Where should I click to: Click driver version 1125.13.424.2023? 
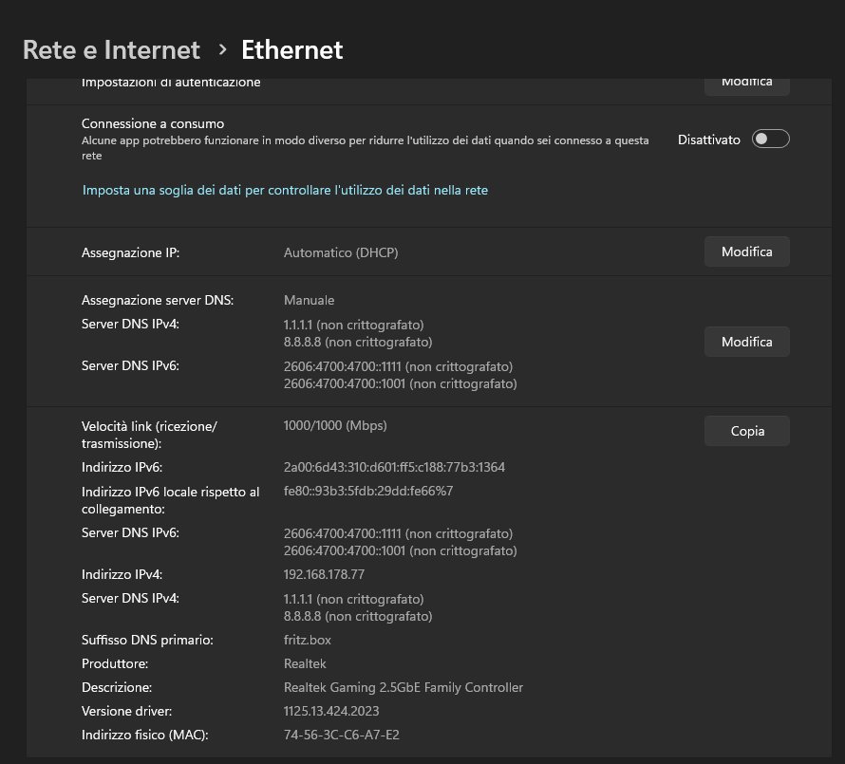[331, 711]
